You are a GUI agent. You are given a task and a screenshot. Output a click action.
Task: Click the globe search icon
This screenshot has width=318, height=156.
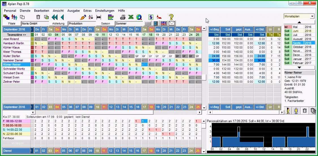[x=139, y=17]
